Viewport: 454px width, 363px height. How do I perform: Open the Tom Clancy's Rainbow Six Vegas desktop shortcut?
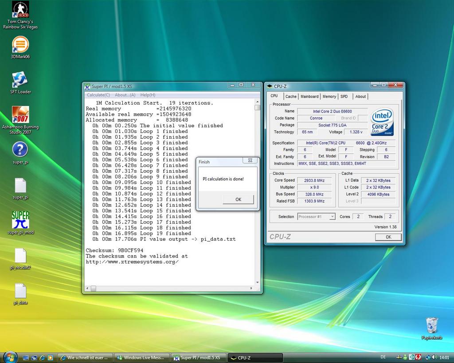point(20,15)
